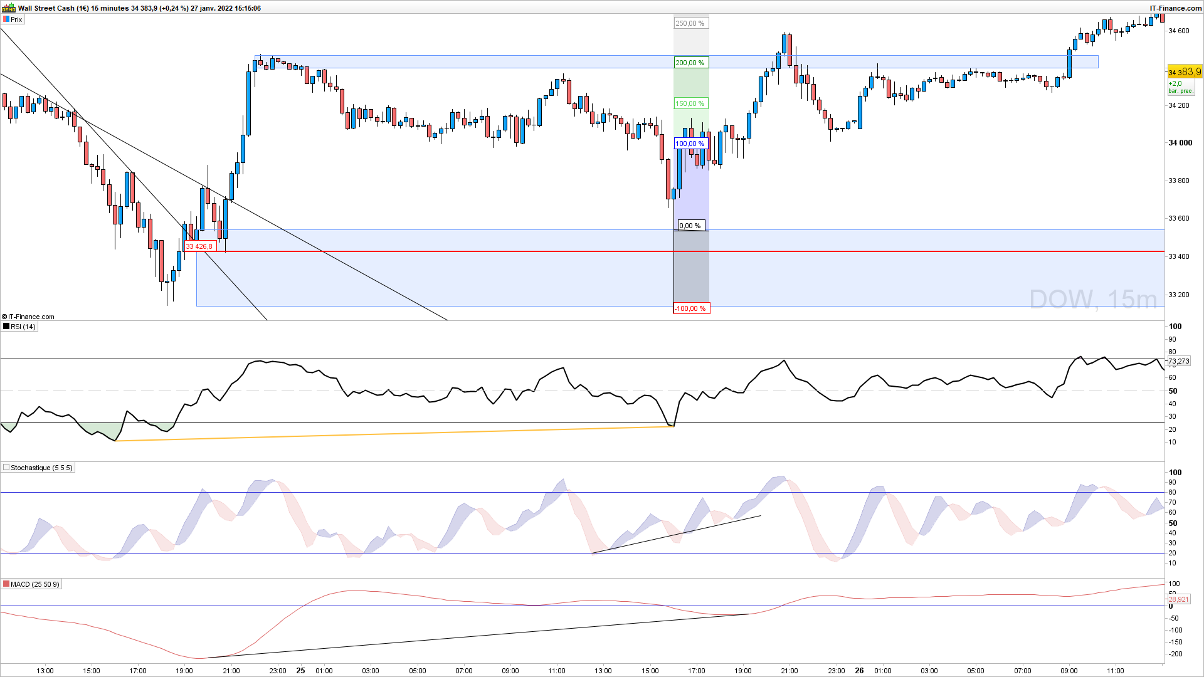This screenshot has height=677, width=1204.
Task: Click the IT-Finance.com link at top right
Action: (1175, 8)
